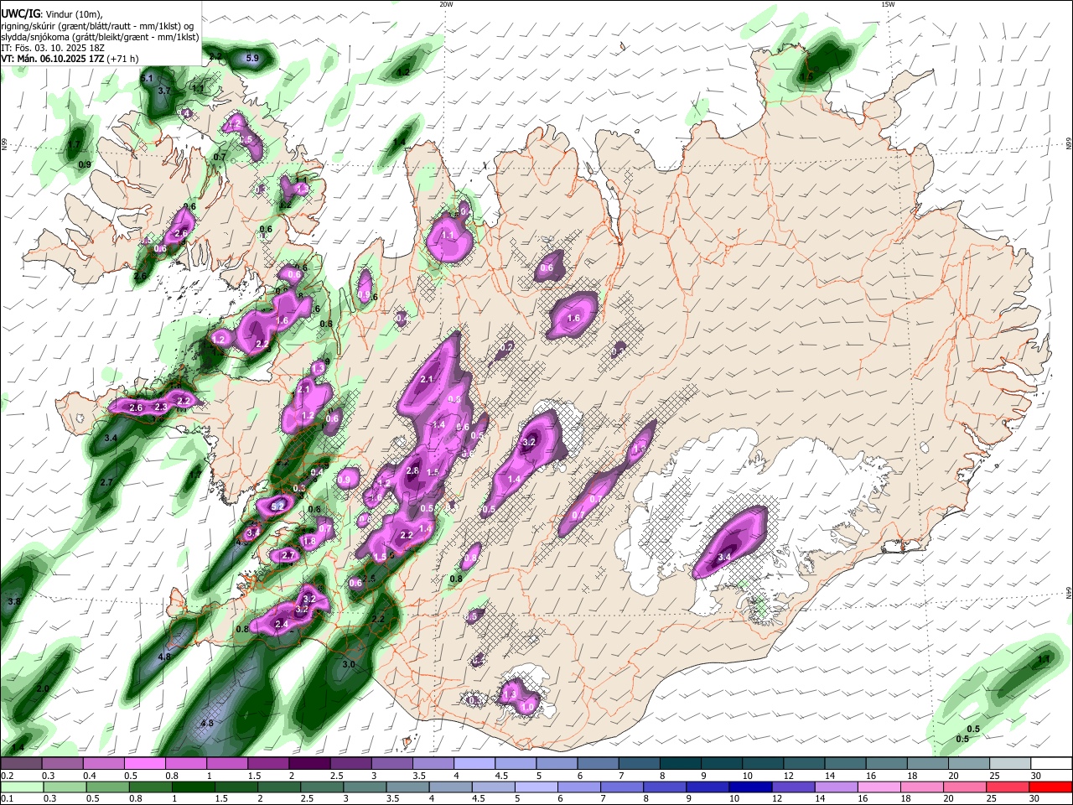Click the 3.0 rain value
The width and height of the screenshot is (1073, 805).
pyautogui.click(x=349, y=664)
